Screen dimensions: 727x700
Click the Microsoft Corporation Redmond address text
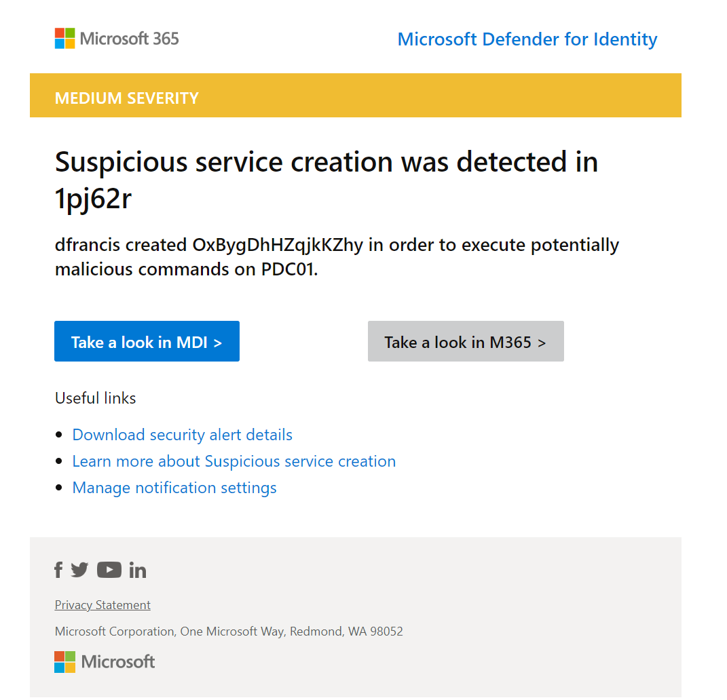click(229, 631)
